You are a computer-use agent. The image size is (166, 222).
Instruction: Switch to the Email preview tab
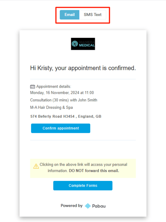[x=69, y=15]
